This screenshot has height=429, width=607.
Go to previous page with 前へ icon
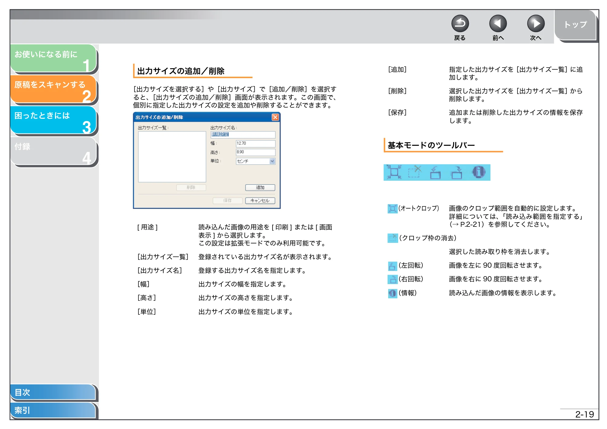point(498,23)
